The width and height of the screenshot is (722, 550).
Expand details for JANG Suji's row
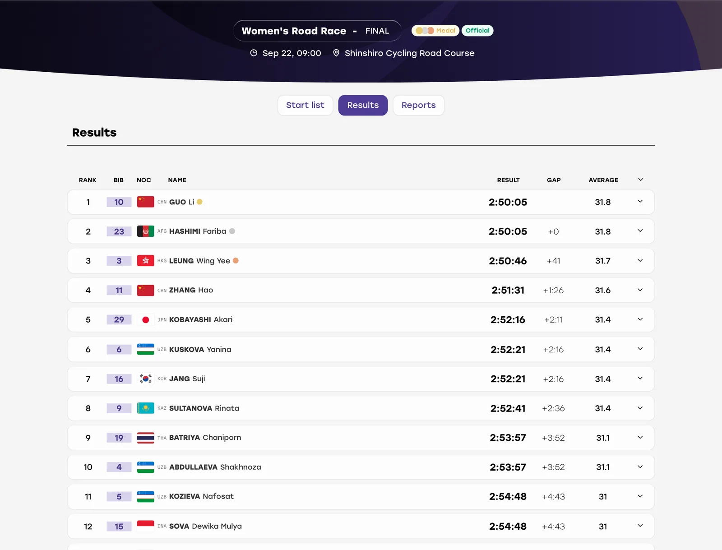tap(640, 378)
